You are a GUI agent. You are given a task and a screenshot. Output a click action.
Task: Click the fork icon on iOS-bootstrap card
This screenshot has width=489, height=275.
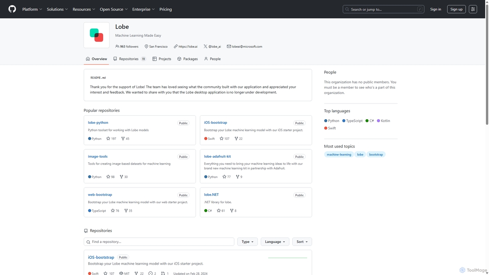[236, 139]
